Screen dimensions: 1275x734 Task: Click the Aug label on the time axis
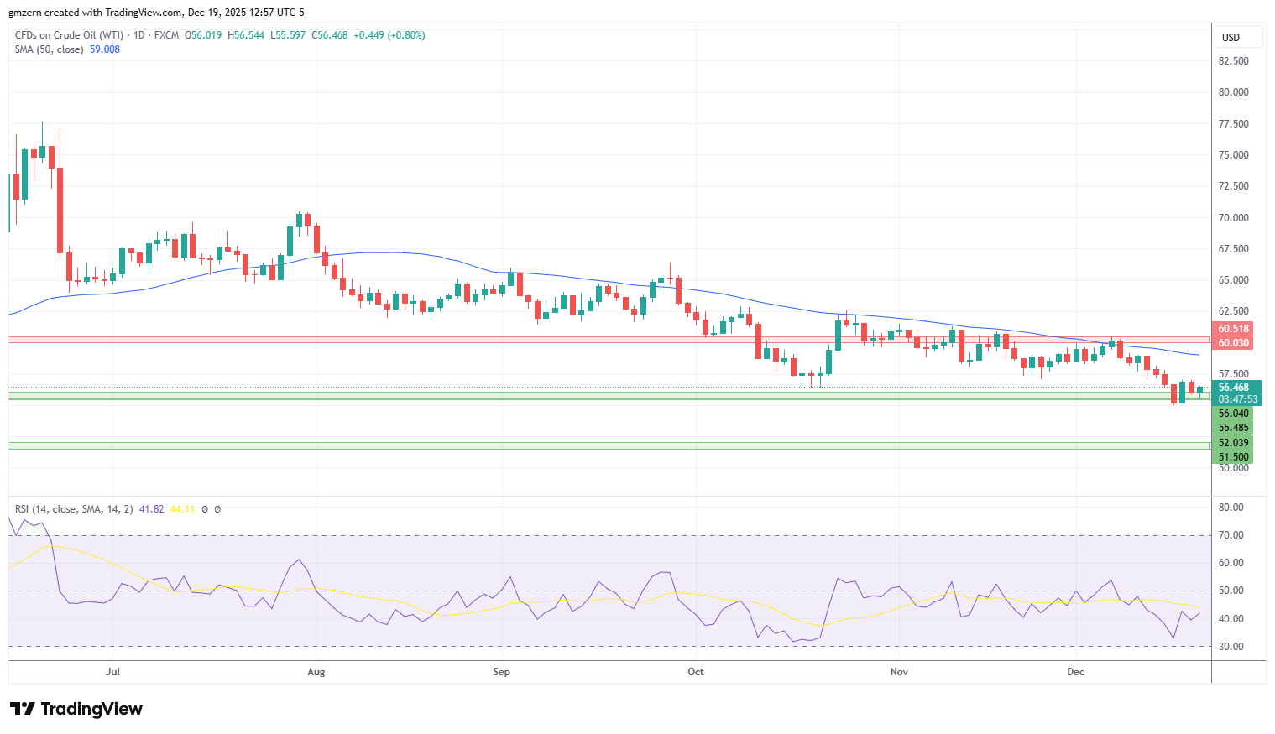pyautogui.click(x=316, y=672)
